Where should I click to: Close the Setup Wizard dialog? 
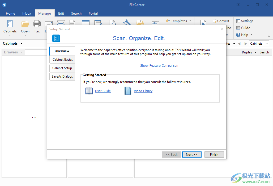pyautogui.click(x=222, y=29)
